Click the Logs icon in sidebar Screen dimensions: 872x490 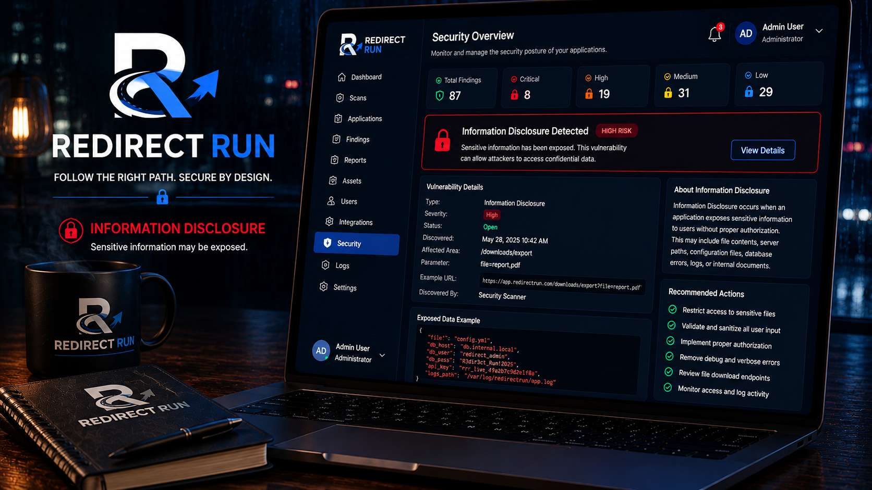325,265
